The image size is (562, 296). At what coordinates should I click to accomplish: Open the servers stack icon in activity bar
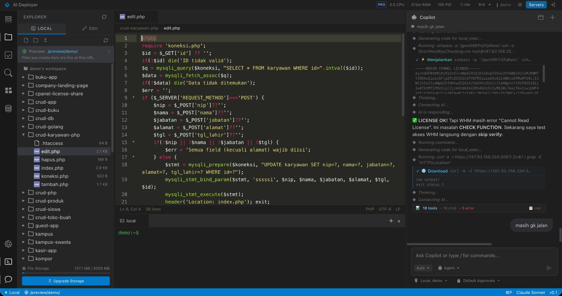pyautogui.click(x=8, y=19)
